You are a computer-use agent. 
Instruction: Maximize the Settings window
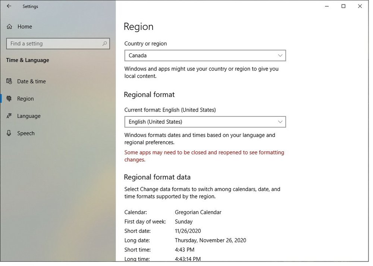click(x=344, y=6)
